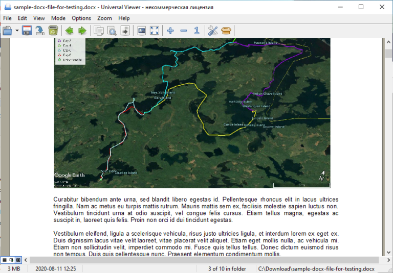
Task: Open the File menu
Action: [x=7, y=18]
